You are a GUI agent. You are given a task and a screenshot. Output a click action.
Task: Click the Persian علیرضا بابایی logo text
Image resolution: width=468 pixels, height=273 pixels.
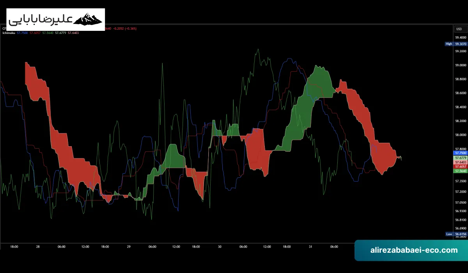pyautogui.click(x=39, y=19)
